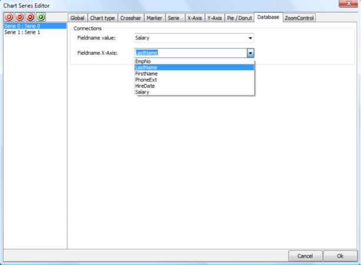Open the Chart type tab
The width and height of the screenshot is (361, 265).
point(102,18)
